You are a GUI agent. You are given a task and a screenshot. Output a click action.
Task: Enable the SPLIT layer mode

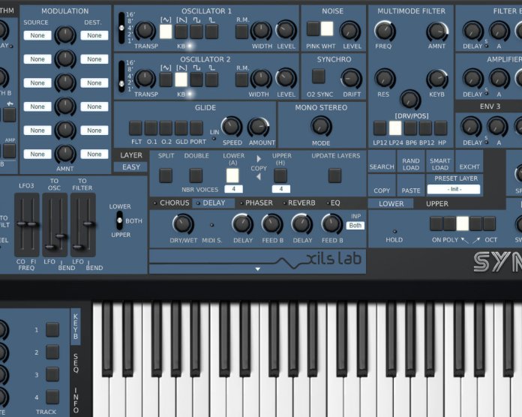166,175
